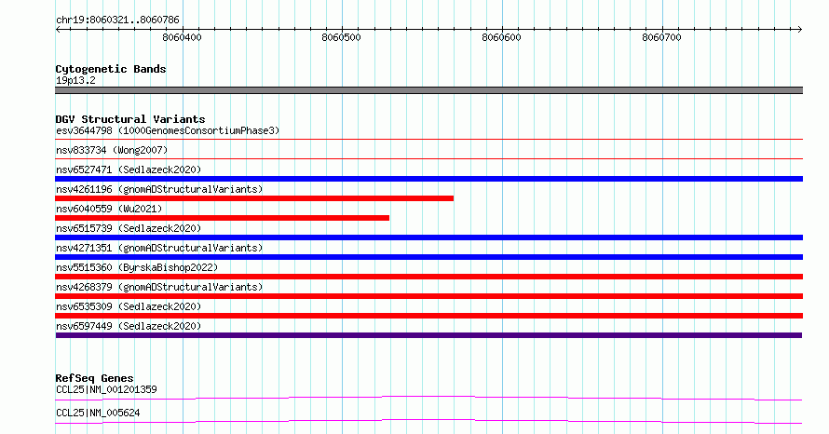Click ruler position label 8060400
Screen dimensions: 829x434
pos(182,37)
